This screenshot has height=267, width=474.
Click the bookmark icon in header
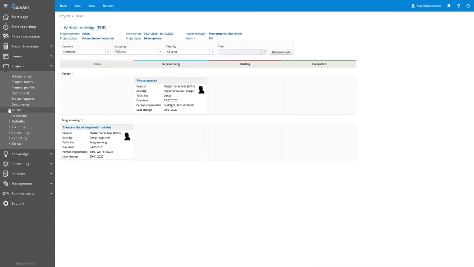point(449,6)
